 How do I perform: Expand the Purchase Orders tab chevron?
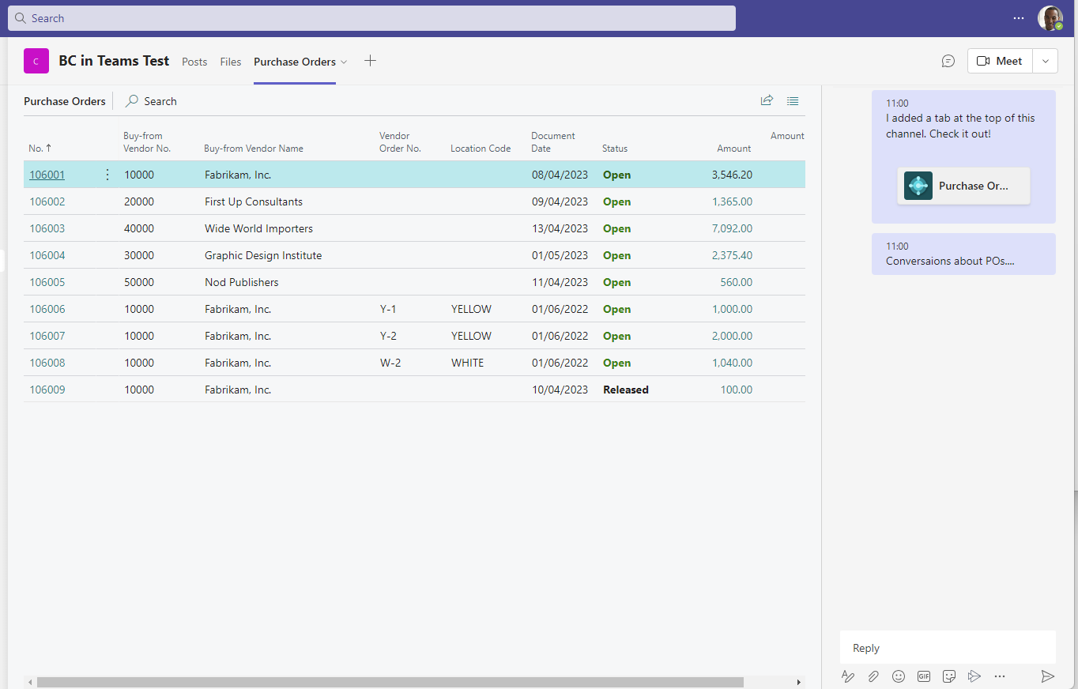[x=344, y=62]
